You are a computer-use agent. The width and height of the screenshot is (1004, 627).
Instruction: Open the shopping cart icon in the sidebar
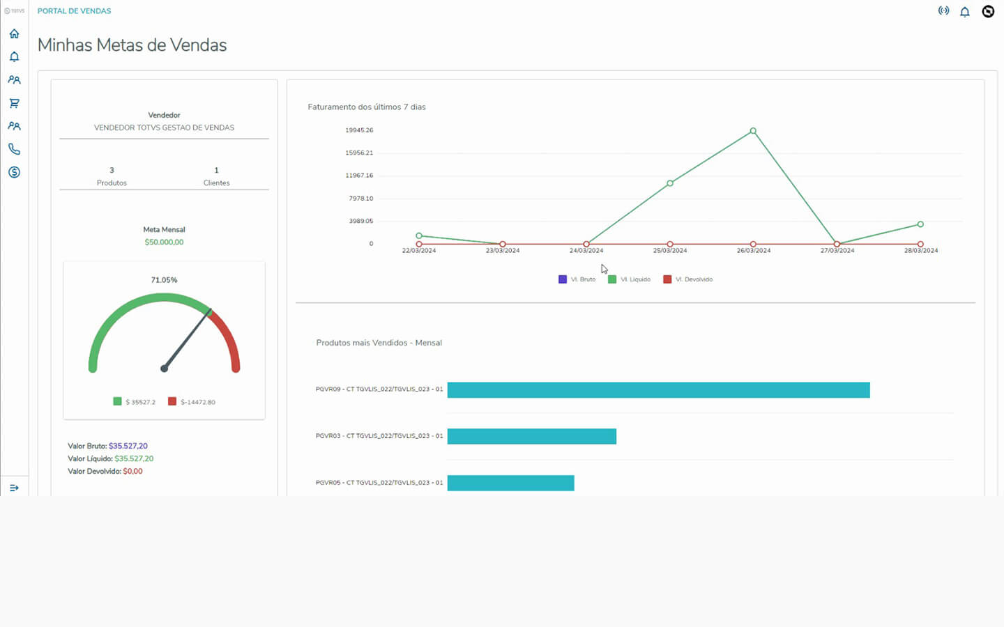click(x=14, y=103)
